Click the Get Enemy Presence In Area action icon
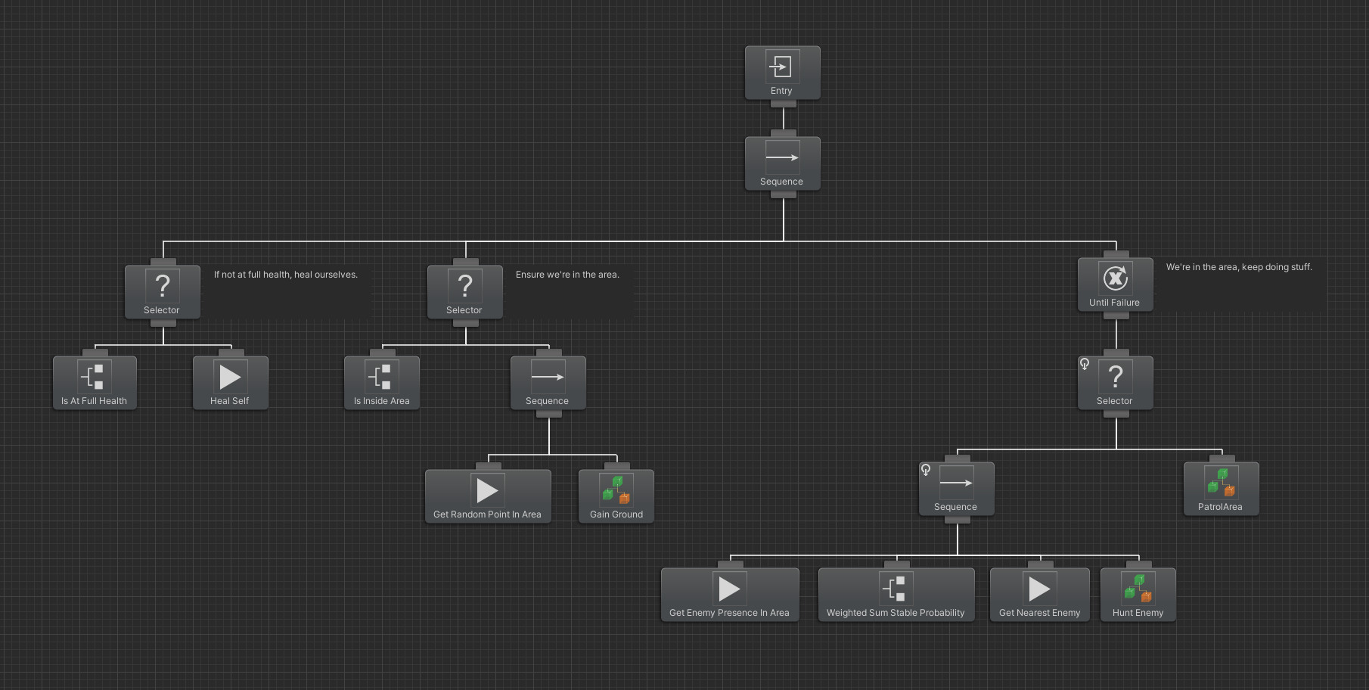Screen dimensions: 1369x690 (x=729, y=588)
